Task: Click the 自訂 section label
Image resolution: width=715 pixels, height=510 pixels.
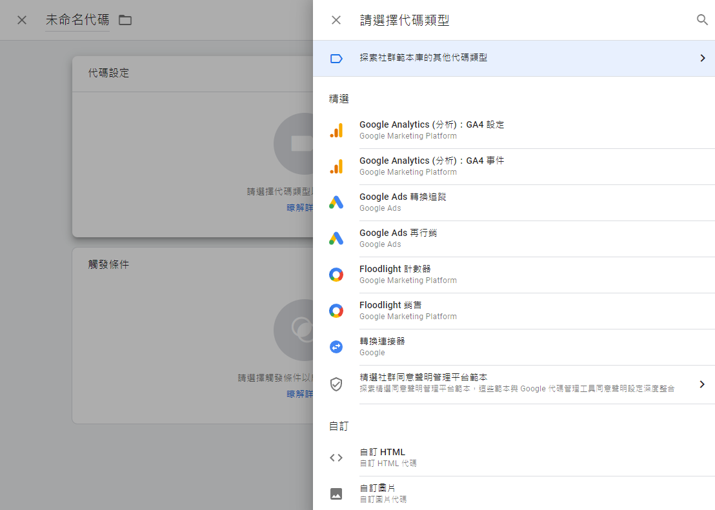Action: [x=339, y=426]
